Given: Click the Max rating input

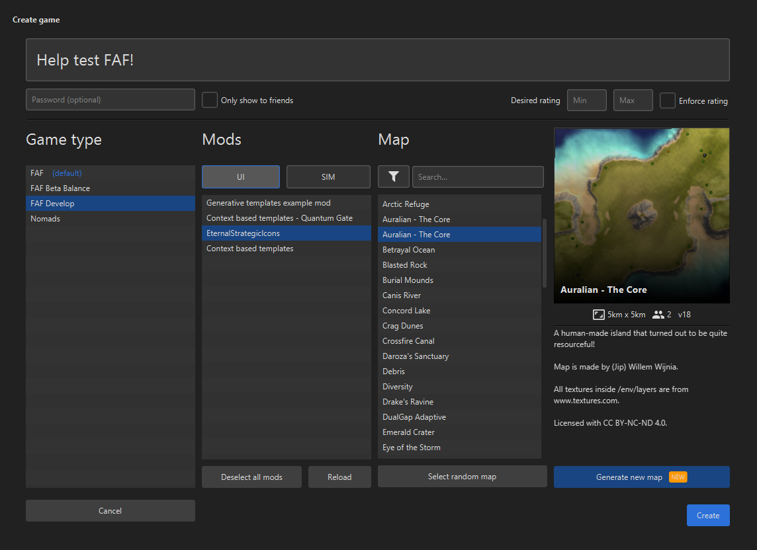Looking at the screenshot, I should click(x=633, y=100).
